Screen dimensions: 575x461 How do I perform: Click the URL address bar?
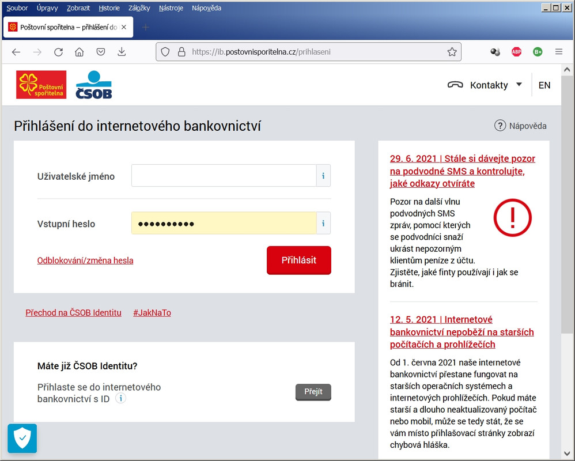[x=308, y=52]
